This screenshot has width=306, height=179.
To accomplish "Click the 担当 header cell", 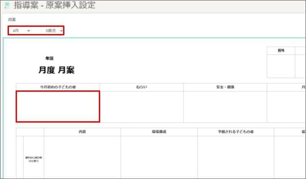I will pyautogui.click(x=281, y=51).
